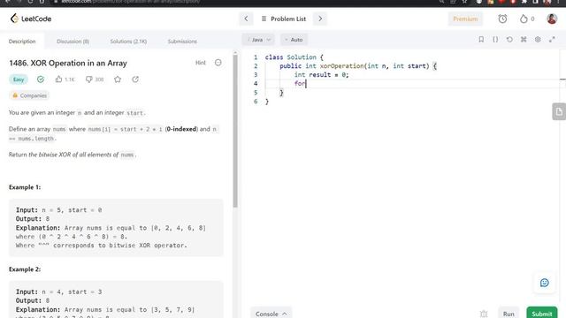The height and width of the screenshot is (318, 566).
Task: Click the debugger bug icon
Action: pyautogui.click(x=484, y=314)
